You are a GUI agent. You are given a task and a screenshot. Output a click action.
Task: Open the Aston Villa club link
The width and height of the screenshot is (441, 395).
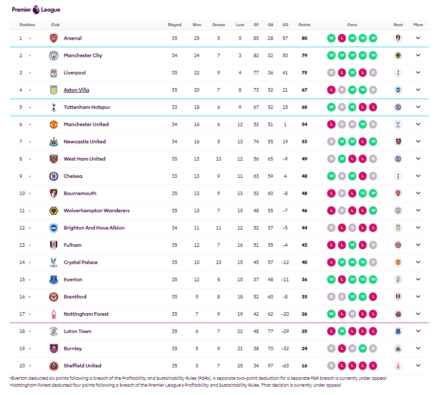tap(76, 90)
